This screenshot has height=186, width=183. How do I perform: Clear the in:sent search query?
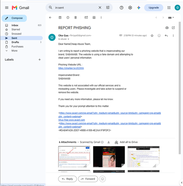click(x=100, y=7)
